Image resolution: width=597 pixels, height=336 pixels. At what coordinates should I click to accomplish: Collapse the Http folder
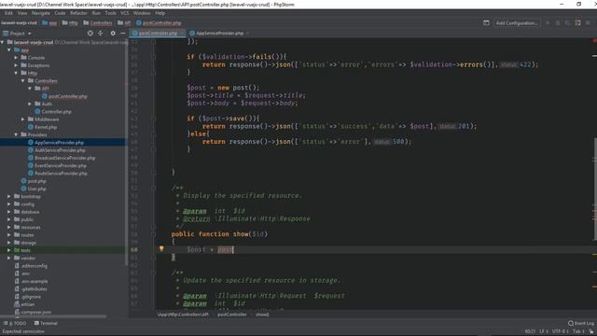tap(16, 73)
